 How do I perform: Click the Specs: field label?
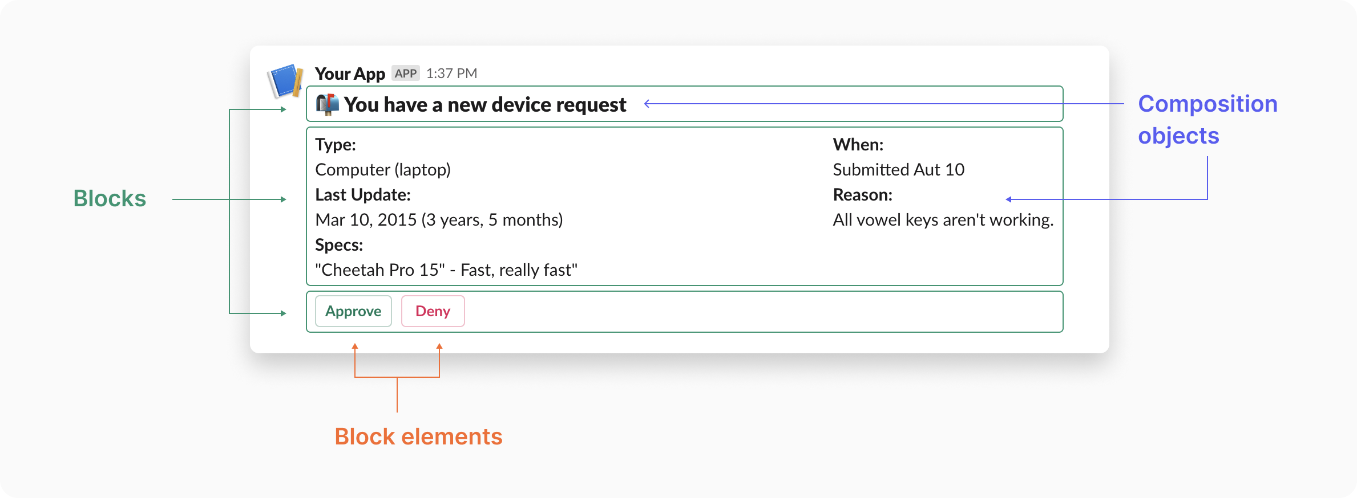click(339, 245)
